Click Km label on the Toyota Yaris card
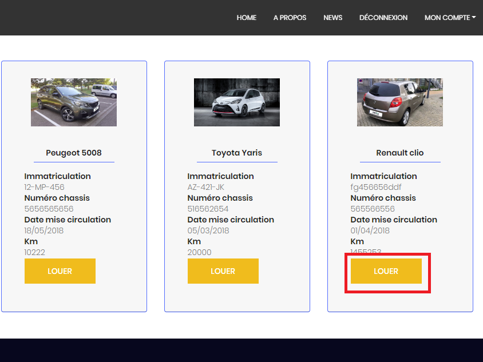 [194, 241]
